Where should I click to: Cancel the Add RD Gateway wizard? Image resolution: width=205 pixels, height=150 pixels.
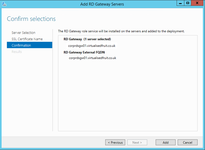coord(187,142)
